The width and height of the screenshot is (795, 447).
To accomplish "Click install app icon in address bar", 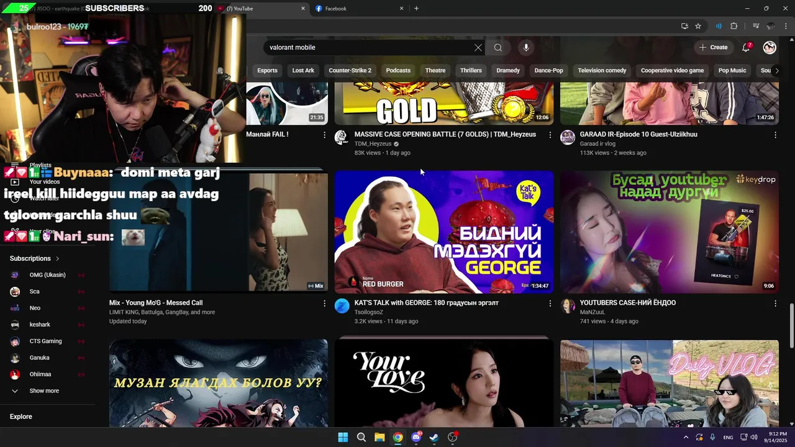I will click(684, 26).
